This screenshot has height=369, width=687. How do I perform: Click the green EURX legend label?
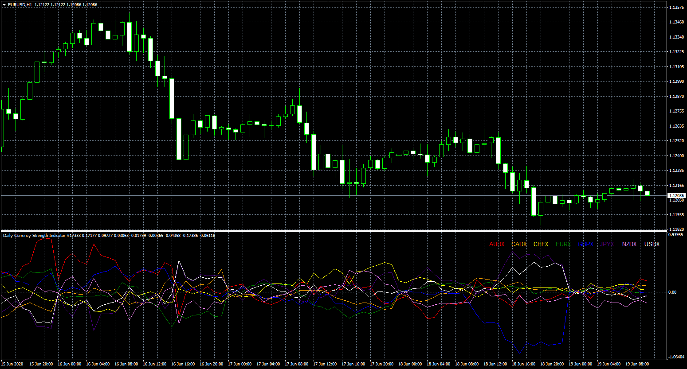(x=563, y=244)
